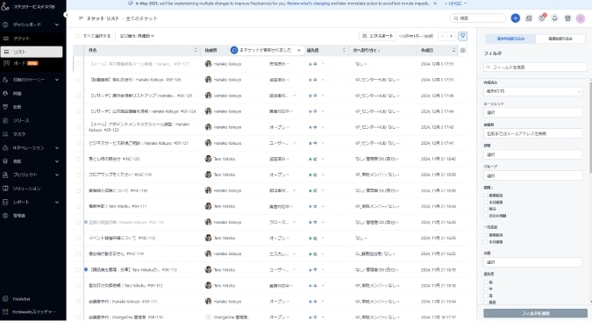Open ticket ビジネスサービス #SR-121

139,143
